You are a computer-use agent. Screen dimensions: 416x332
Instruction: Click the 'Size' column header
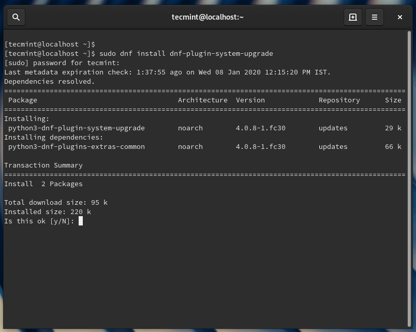tap(393, 100)
